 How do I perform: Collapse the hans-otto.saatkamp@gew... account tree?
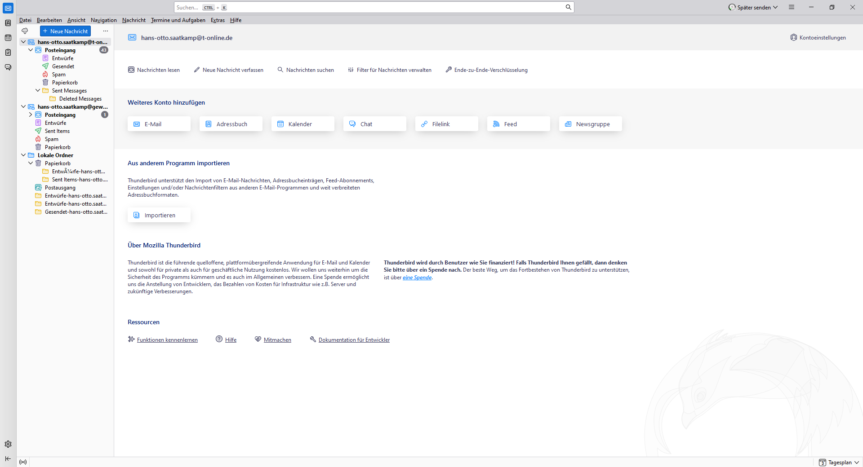pos(23,106)
